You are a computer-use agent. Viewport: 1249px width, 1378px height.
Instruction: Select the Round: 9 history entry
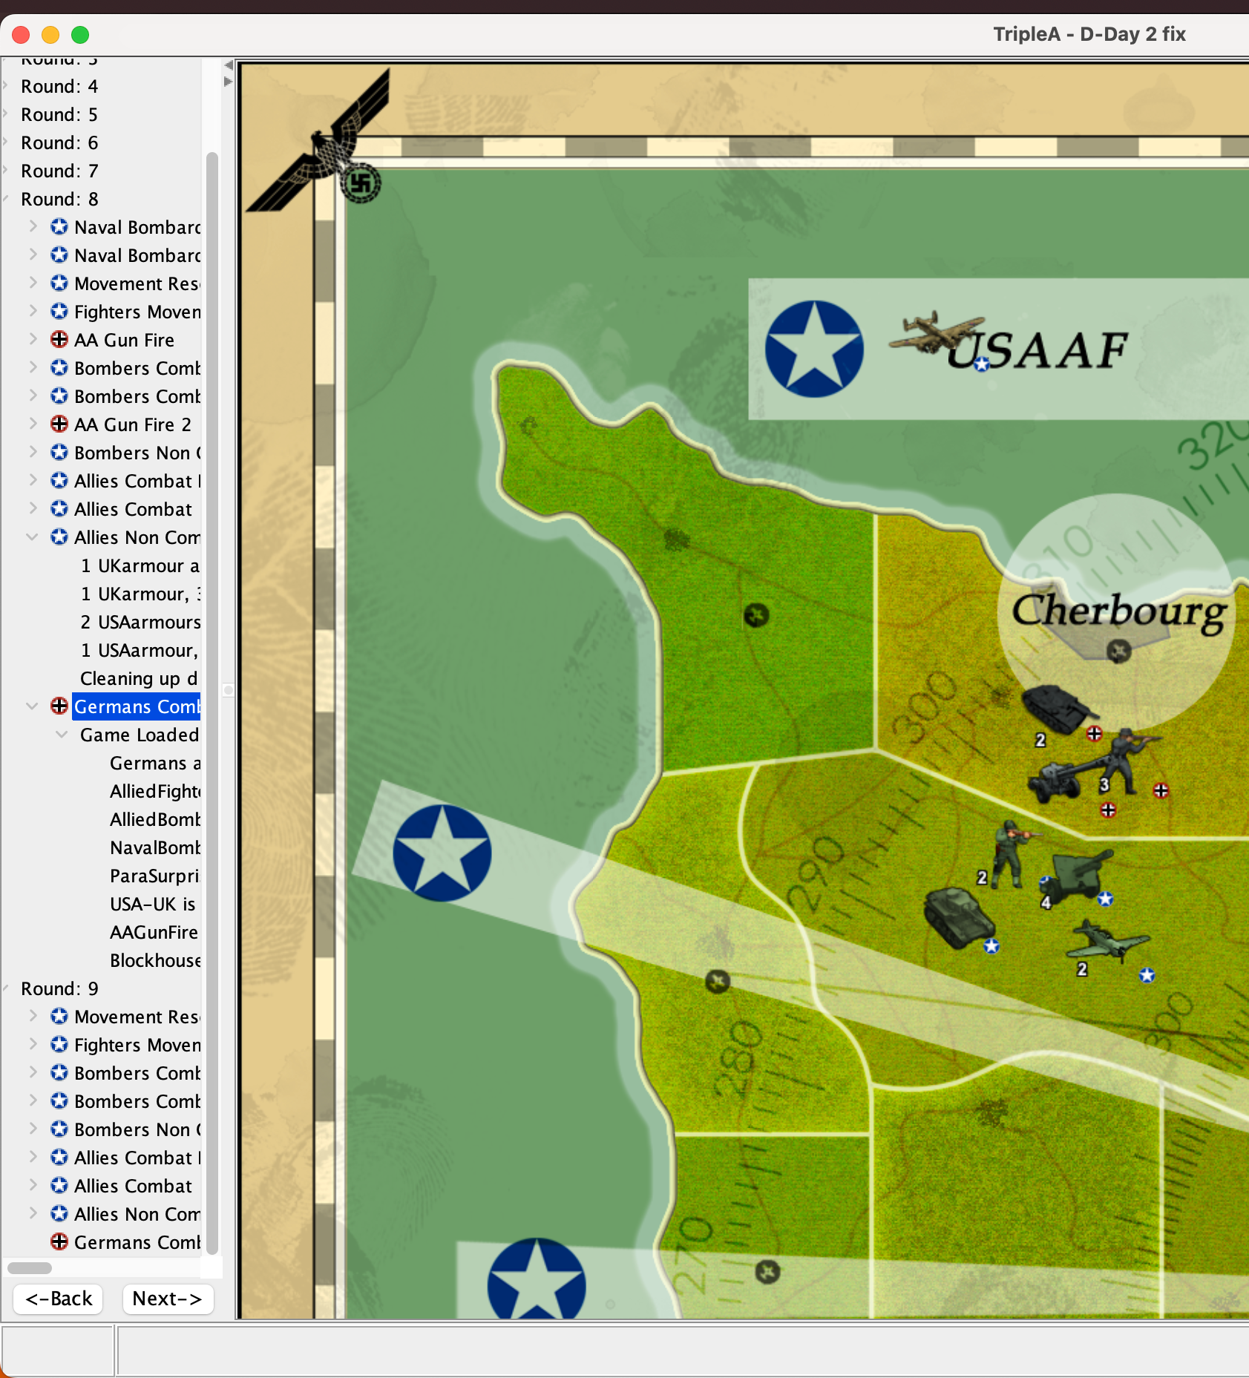[59, 988]
